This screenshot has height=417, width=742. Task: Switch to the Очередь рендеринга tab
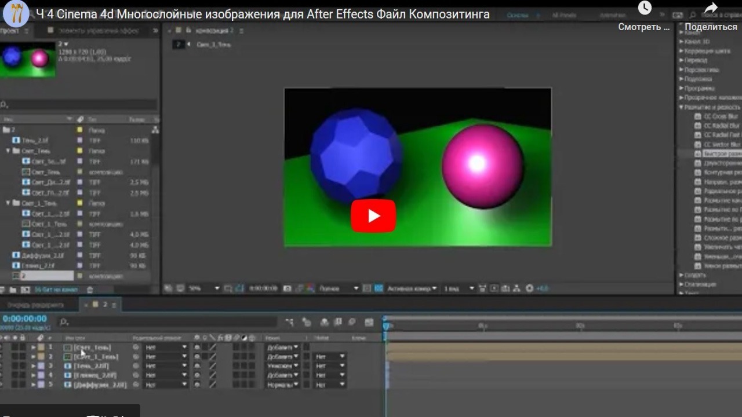point(35,303)
